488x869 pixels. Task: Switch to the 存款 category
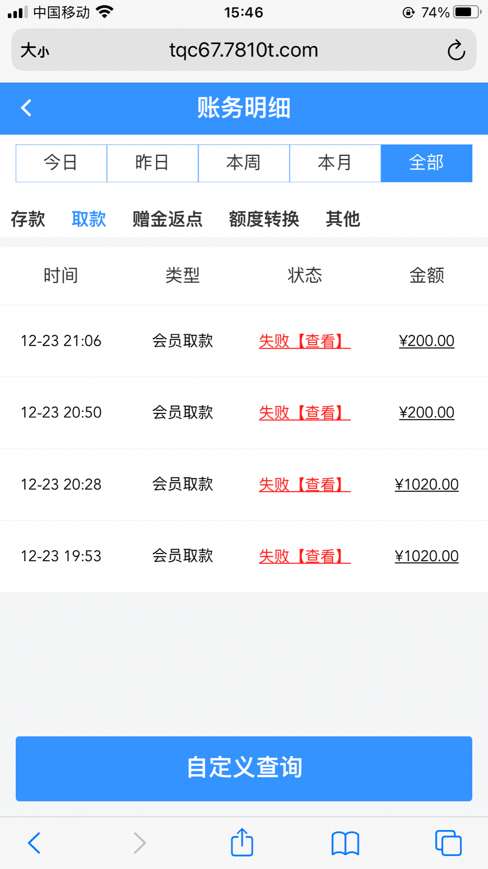click(28, 219)
